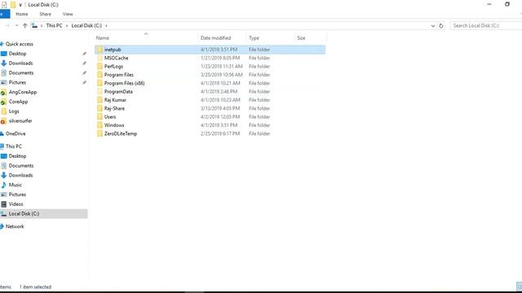Click the 1 item selected status text

35,287
